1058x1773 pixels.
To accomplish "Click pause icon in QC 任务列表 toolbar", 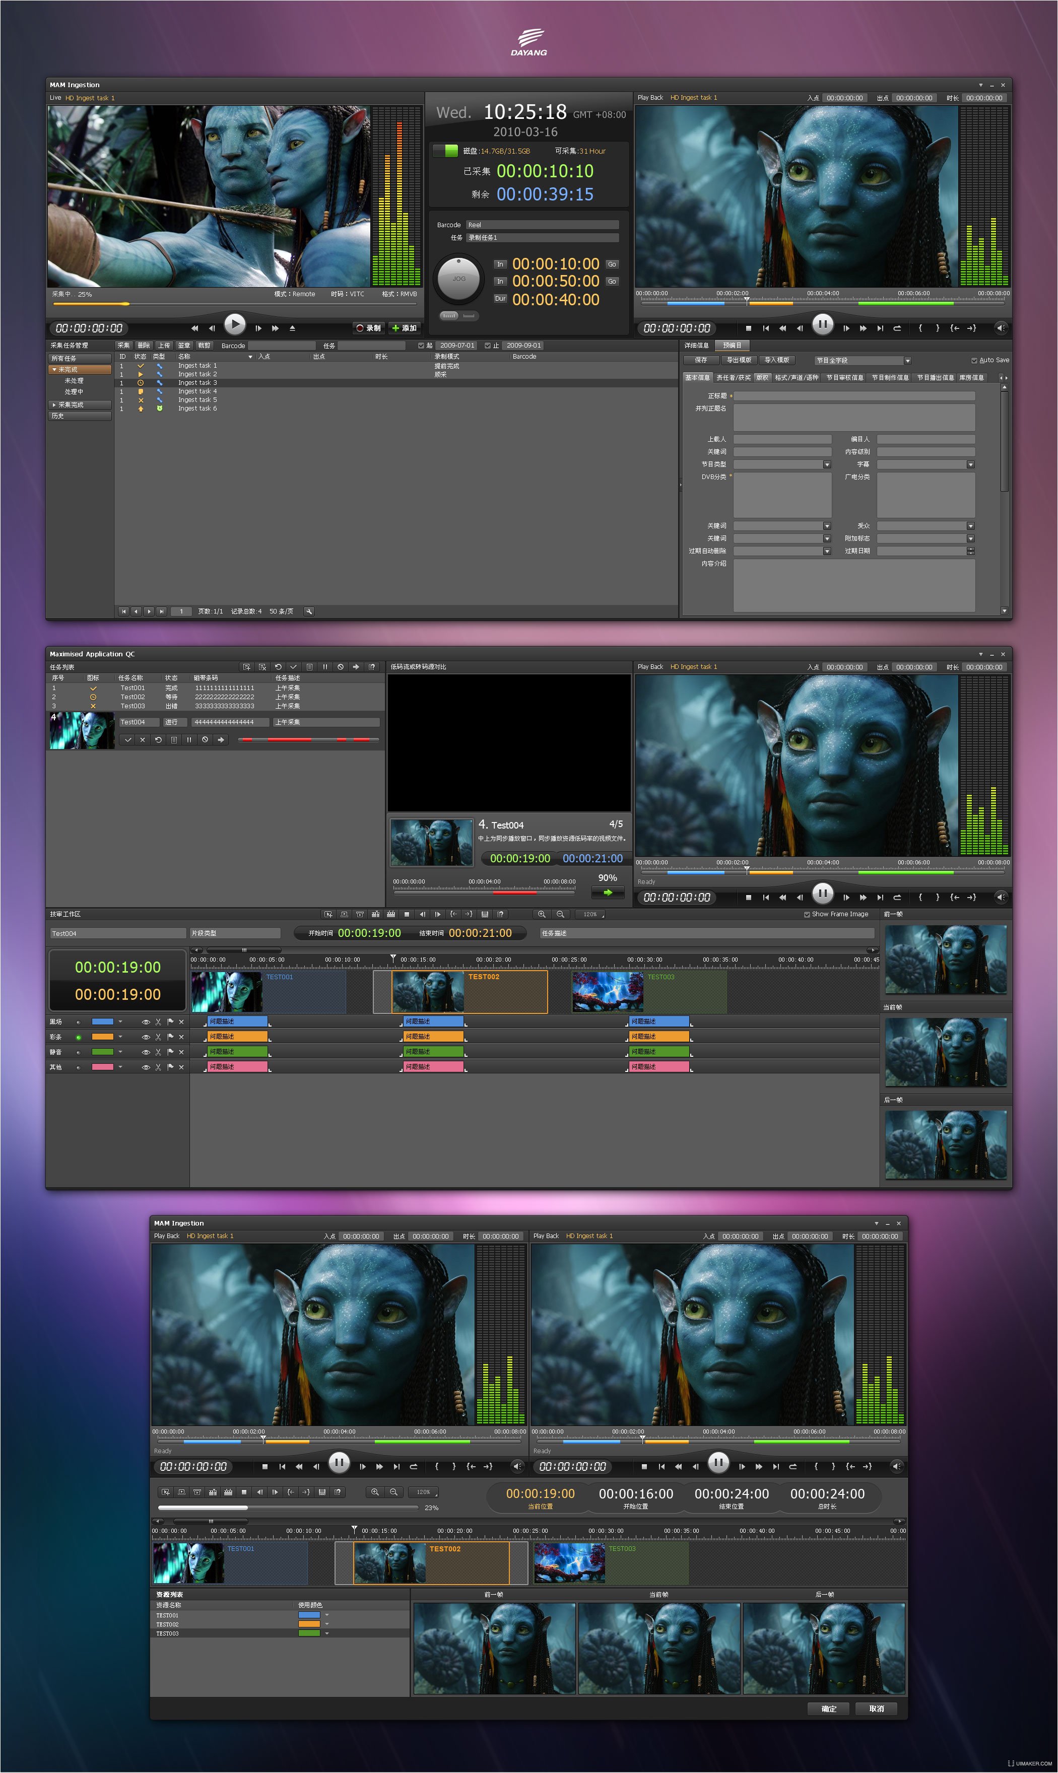I will [x=325, y=667].
